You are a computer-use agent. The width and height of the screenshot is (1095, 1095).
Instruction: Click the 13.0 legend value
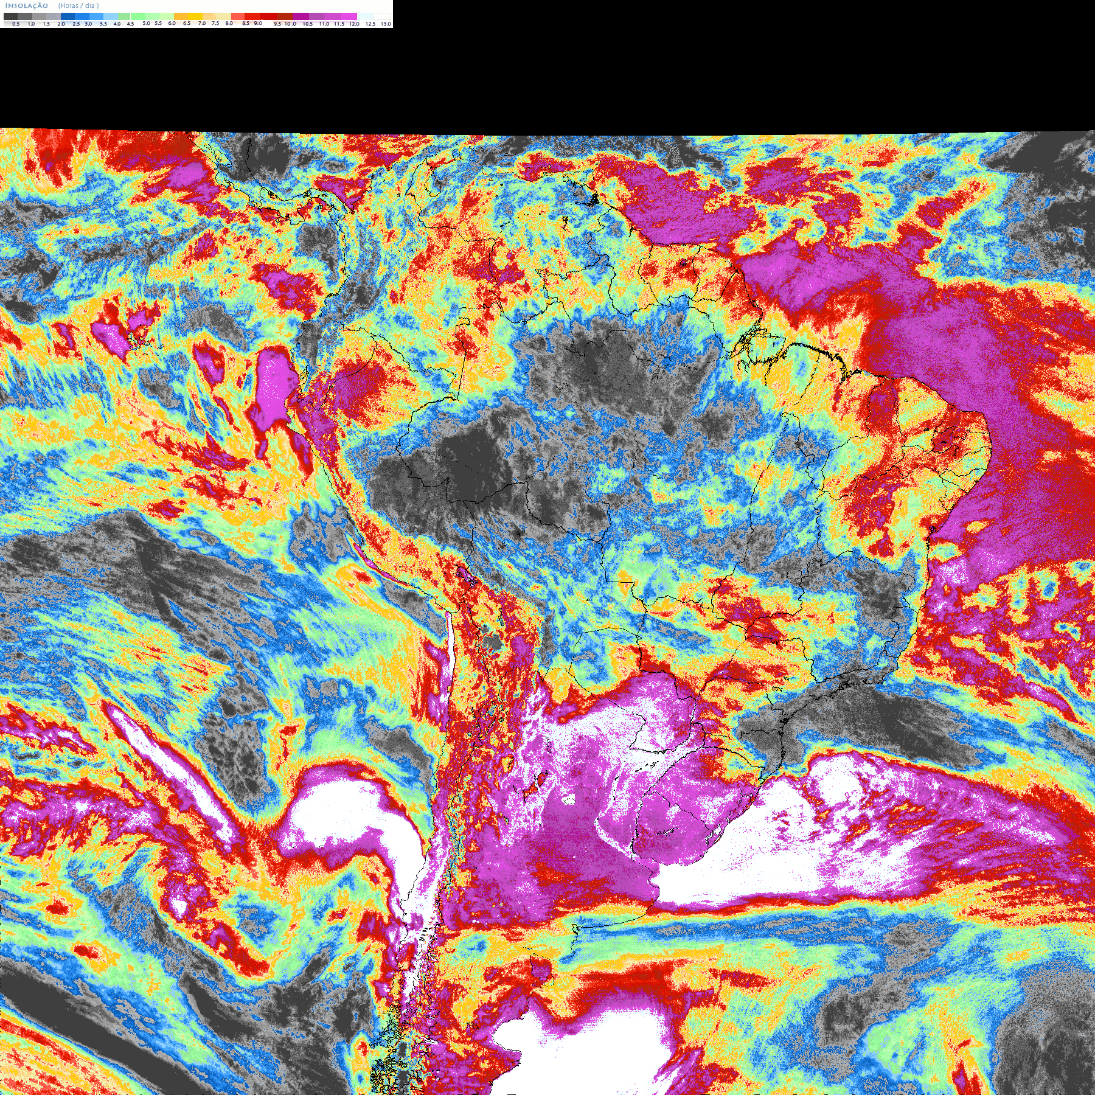coord(386,24)
